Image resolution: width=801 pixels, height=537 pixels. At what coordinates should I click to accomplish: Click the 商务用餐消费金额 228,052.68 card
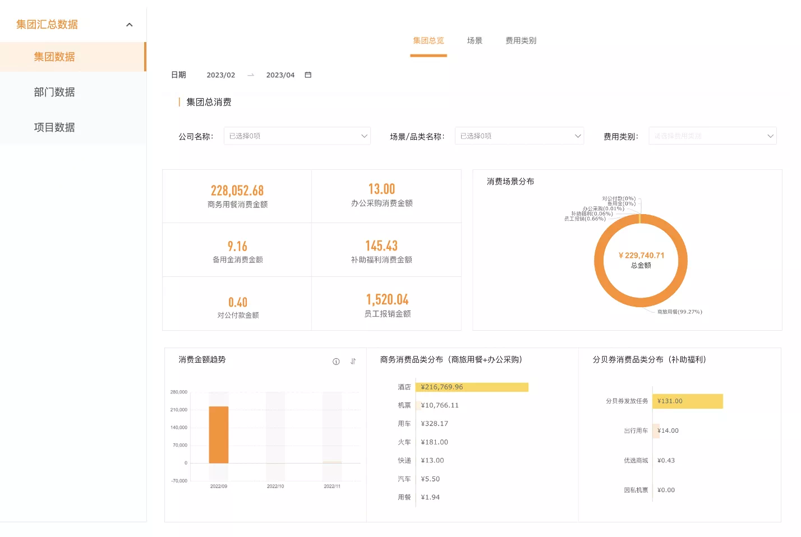[237, 196]
